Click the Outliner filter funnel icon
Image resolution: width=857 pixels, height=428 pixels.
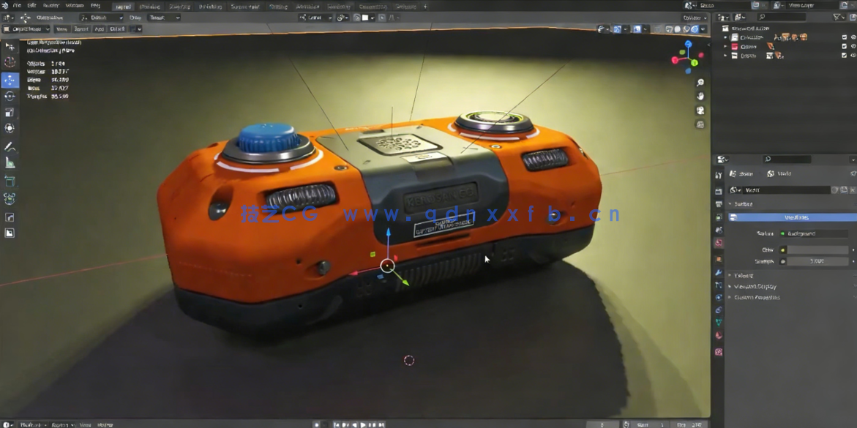pyautogui.click(x=837, y=16)
